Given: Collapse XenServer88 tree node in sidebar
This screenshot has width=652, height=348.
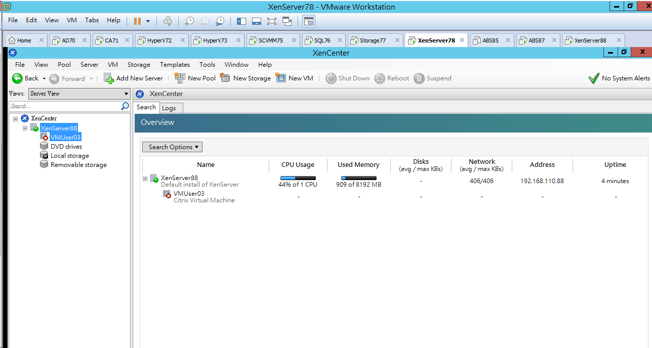Looking at the screenshot, I should 25,128.
